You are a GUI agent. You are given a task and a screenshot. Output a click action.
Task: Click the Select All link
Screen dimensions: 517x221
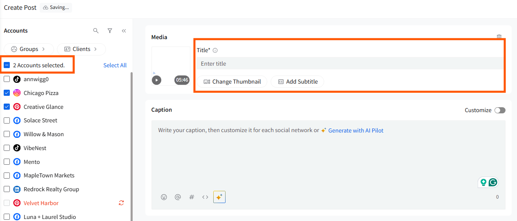pyautogui.click(x=115, y=65)
